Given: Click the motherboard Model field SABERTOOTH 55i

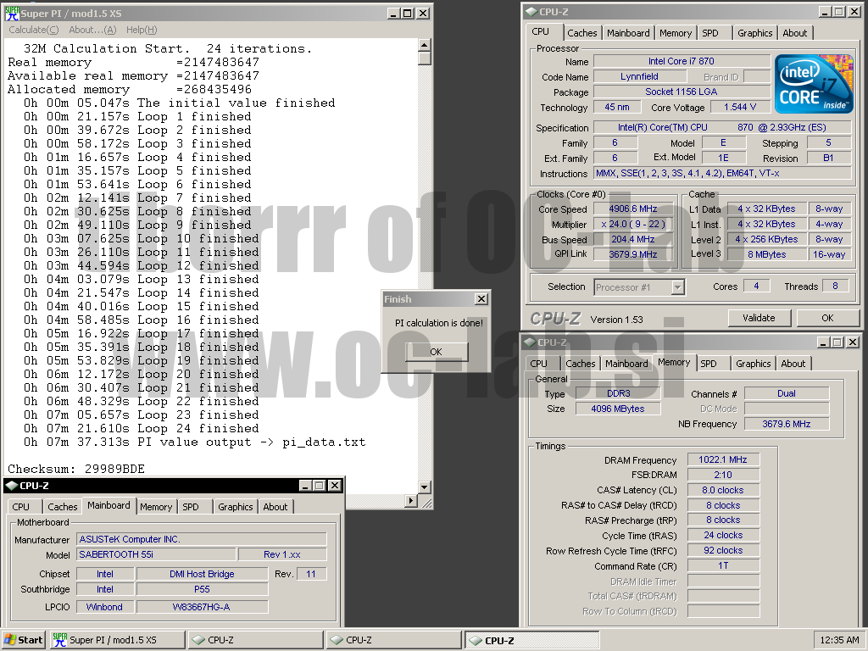Looking at the screenshot, I should [156, 554].
